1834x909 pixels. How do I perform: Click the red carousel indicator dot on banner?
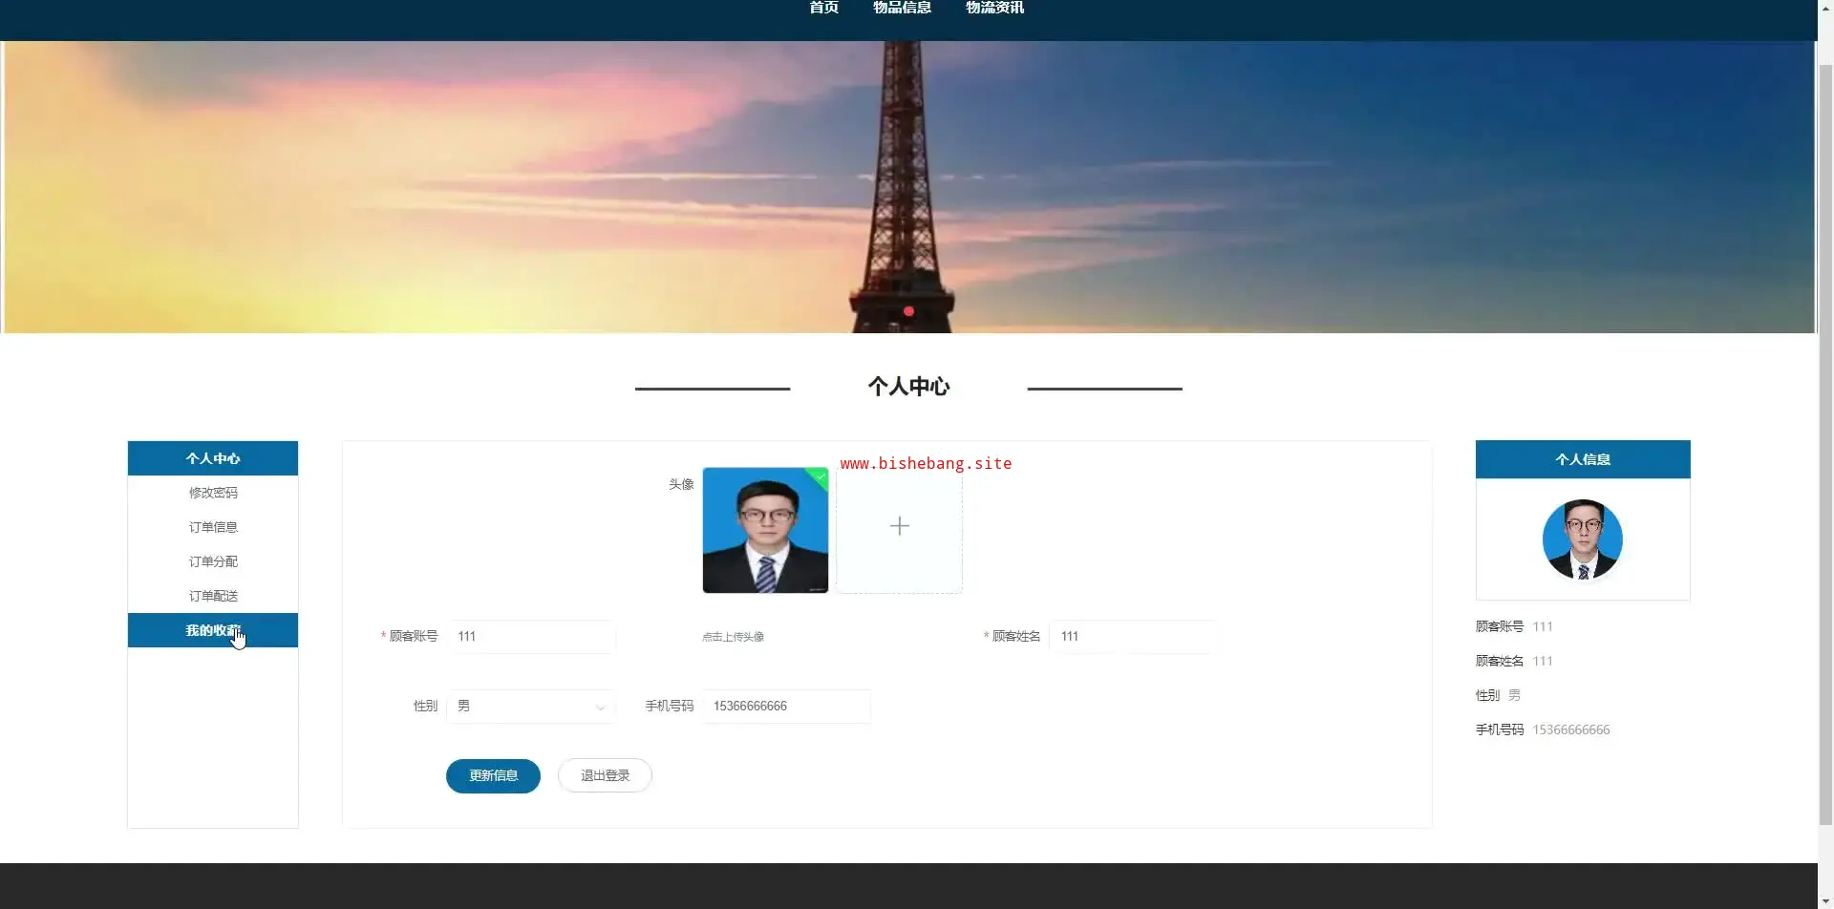tap(908, 311)
